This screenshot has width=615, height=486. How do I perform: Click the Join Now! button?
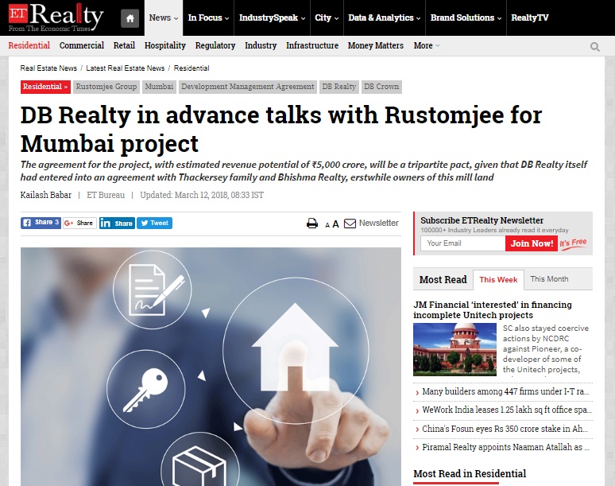coord(532,243)
